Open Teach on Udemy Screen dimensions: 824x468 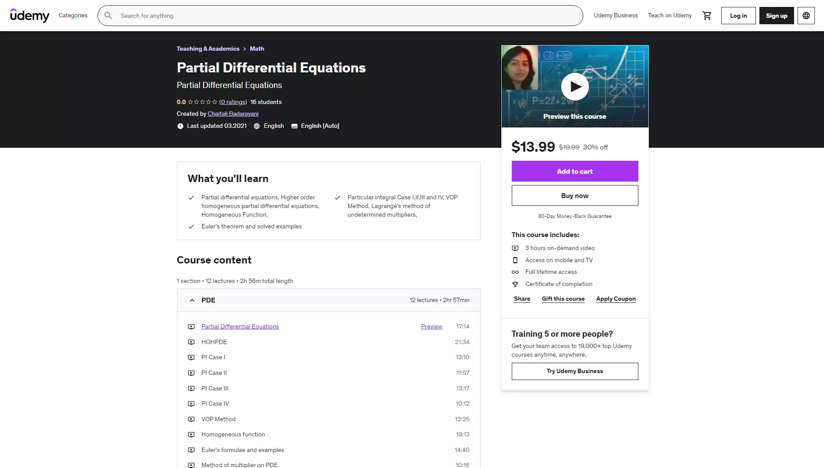(x=670, y=15)
